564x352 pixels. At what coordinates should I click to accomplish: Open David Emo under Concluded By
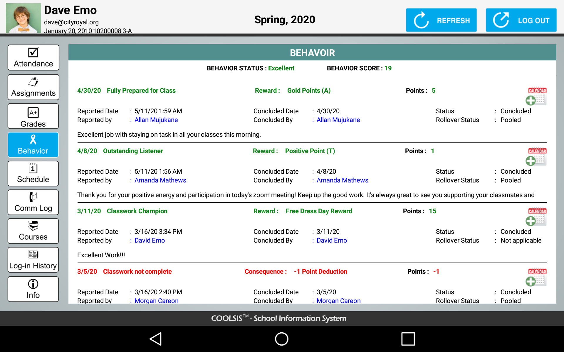click(332, 241)
